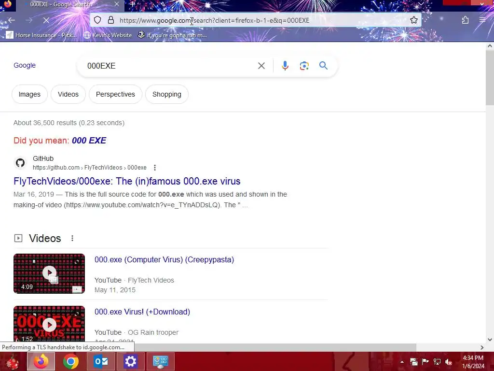Open the Firefox hamburger application menu

pyautogui.click(x=482, y=20)
